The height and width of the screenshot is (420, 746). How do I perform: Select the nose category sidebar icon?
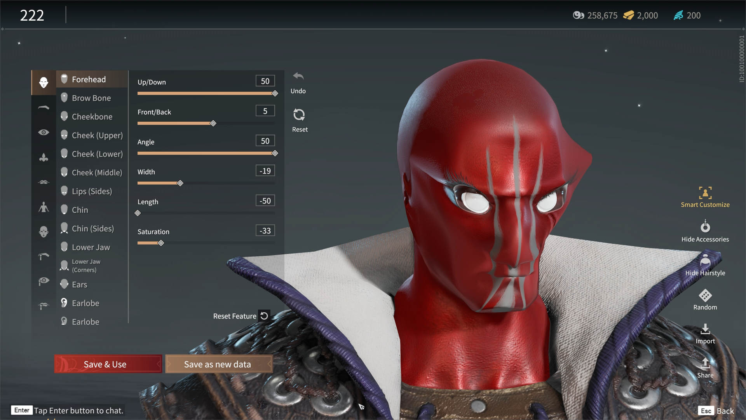[44, 157]
